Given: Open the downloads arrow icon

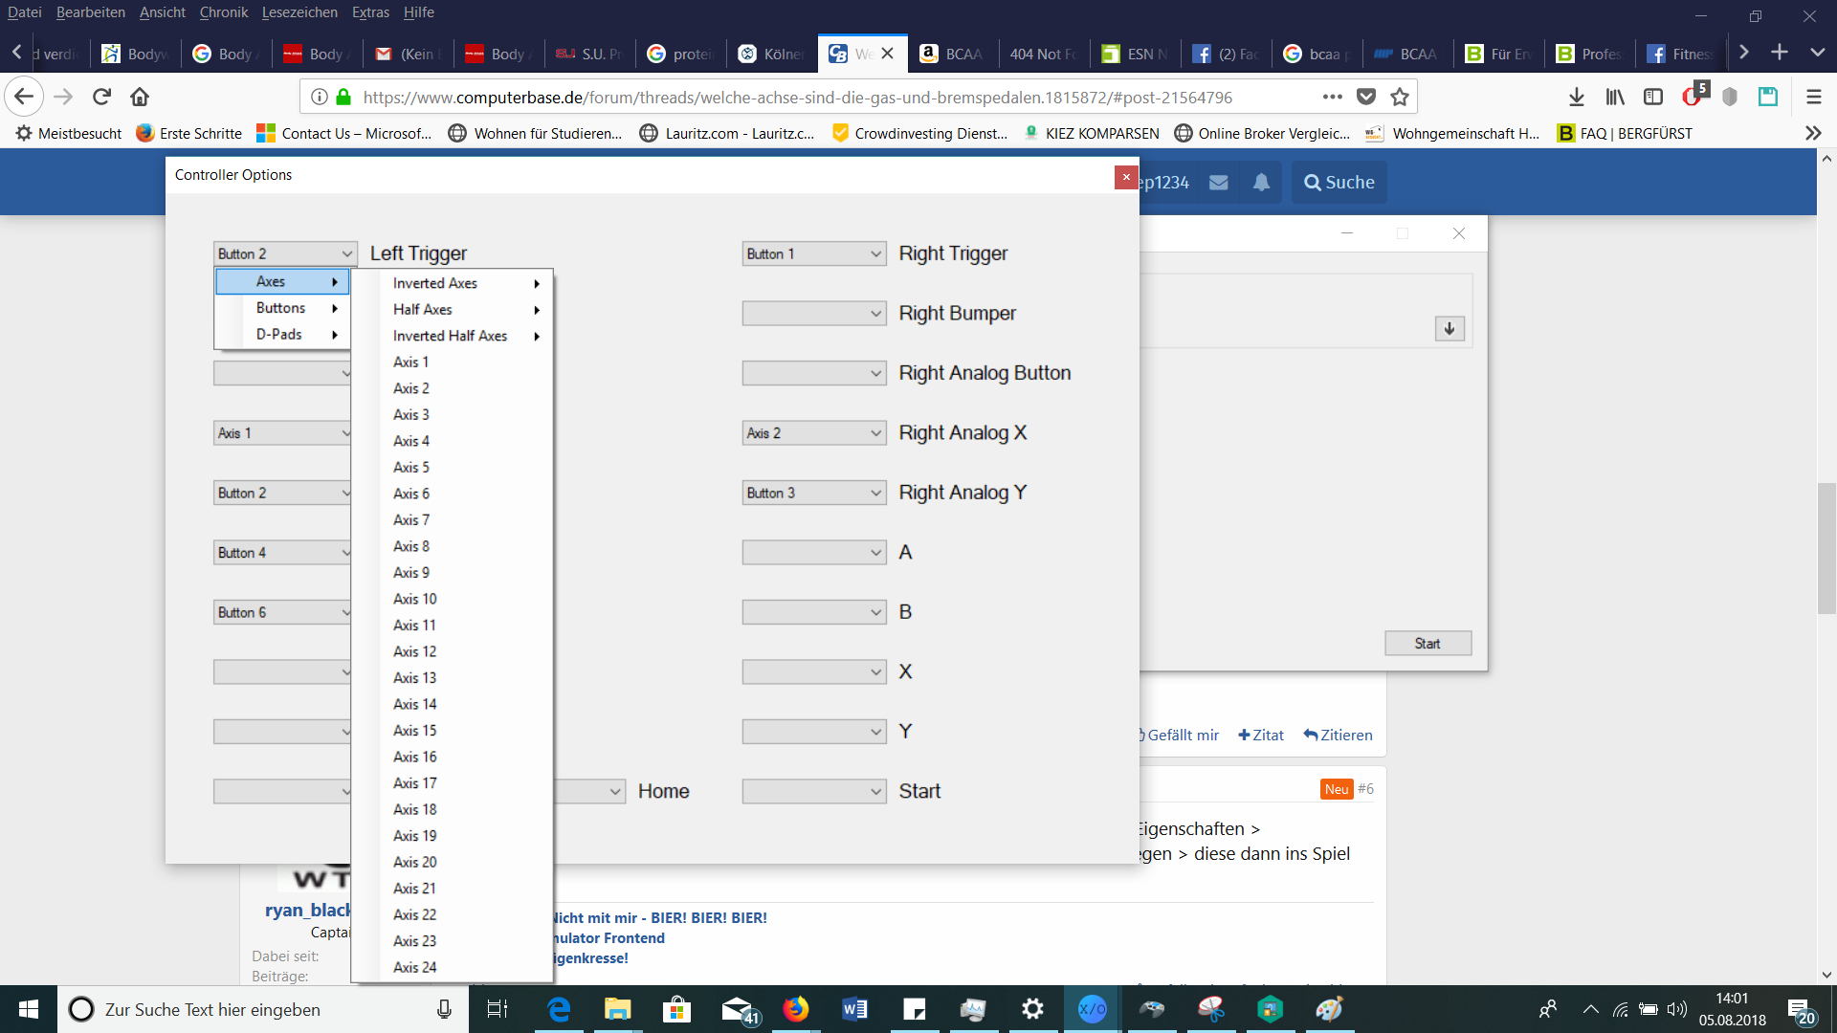Looking at the screenshot, I should 1577,97.
